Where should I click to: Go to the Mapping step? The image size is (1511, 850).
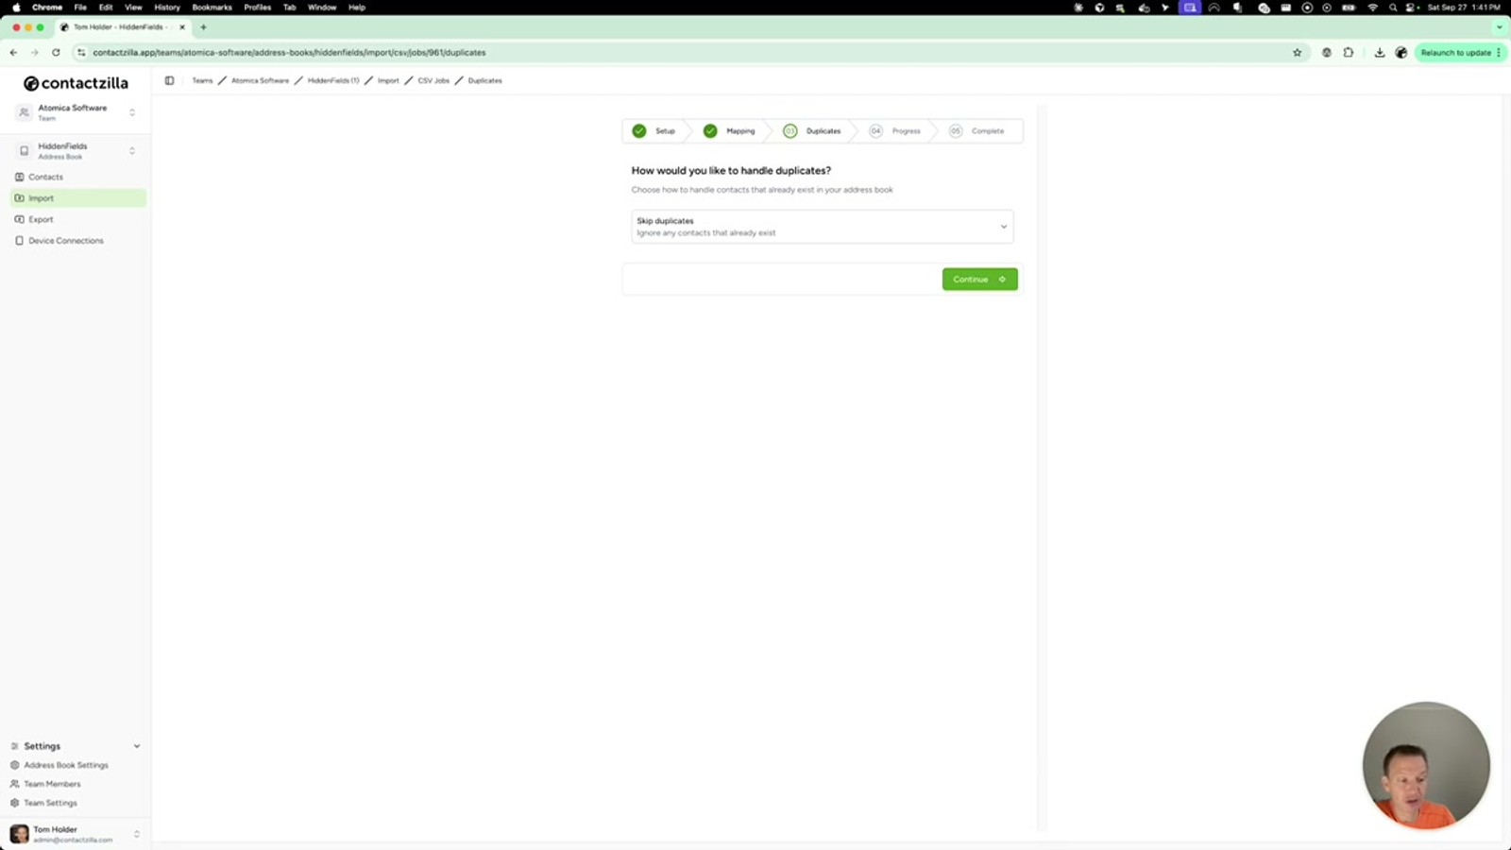click(x=729, y=131)
